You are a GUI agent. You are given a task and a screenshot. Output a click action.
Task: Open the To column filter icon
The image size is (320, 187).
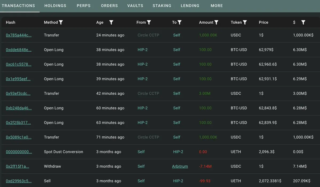(x=180, y=22)
